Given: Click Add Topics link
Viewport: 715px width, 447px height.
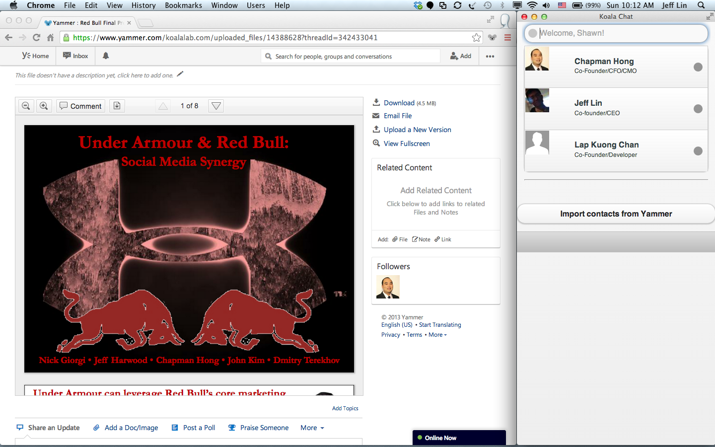Looking at the screenshot, I should coord(345,408).
